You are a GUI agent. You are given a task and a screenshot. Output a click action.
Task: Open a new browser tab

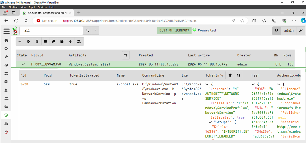click(79, 13)
